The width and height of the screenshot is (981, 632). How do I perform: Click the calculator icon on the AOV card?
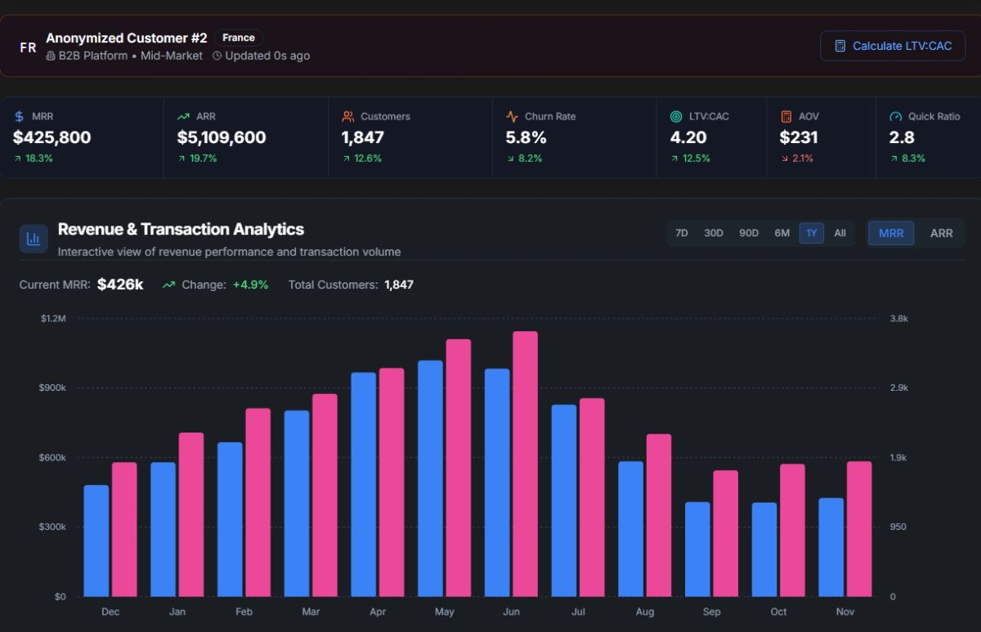(x=786, y=116)
